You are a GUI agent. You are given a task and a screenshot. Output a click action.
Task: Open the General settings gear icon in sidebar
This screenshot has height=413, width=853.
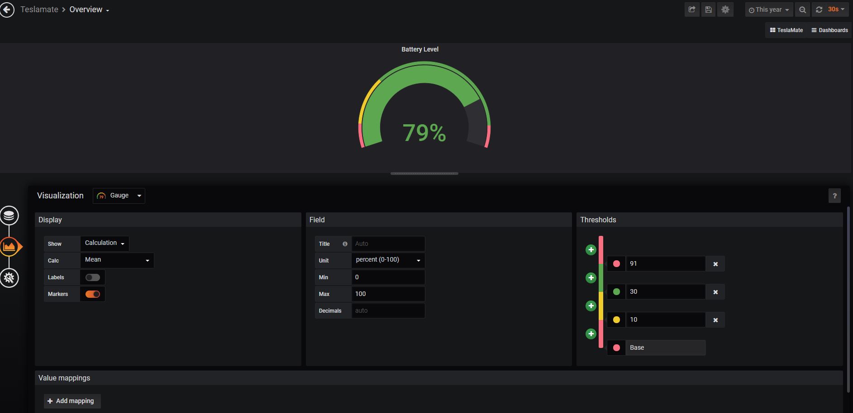click(9, 277)
